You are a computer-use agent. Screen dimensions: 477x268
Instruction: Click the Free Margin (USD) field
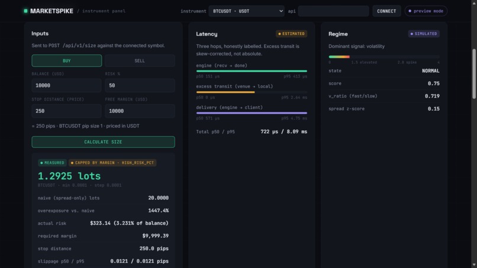[140, 111]
